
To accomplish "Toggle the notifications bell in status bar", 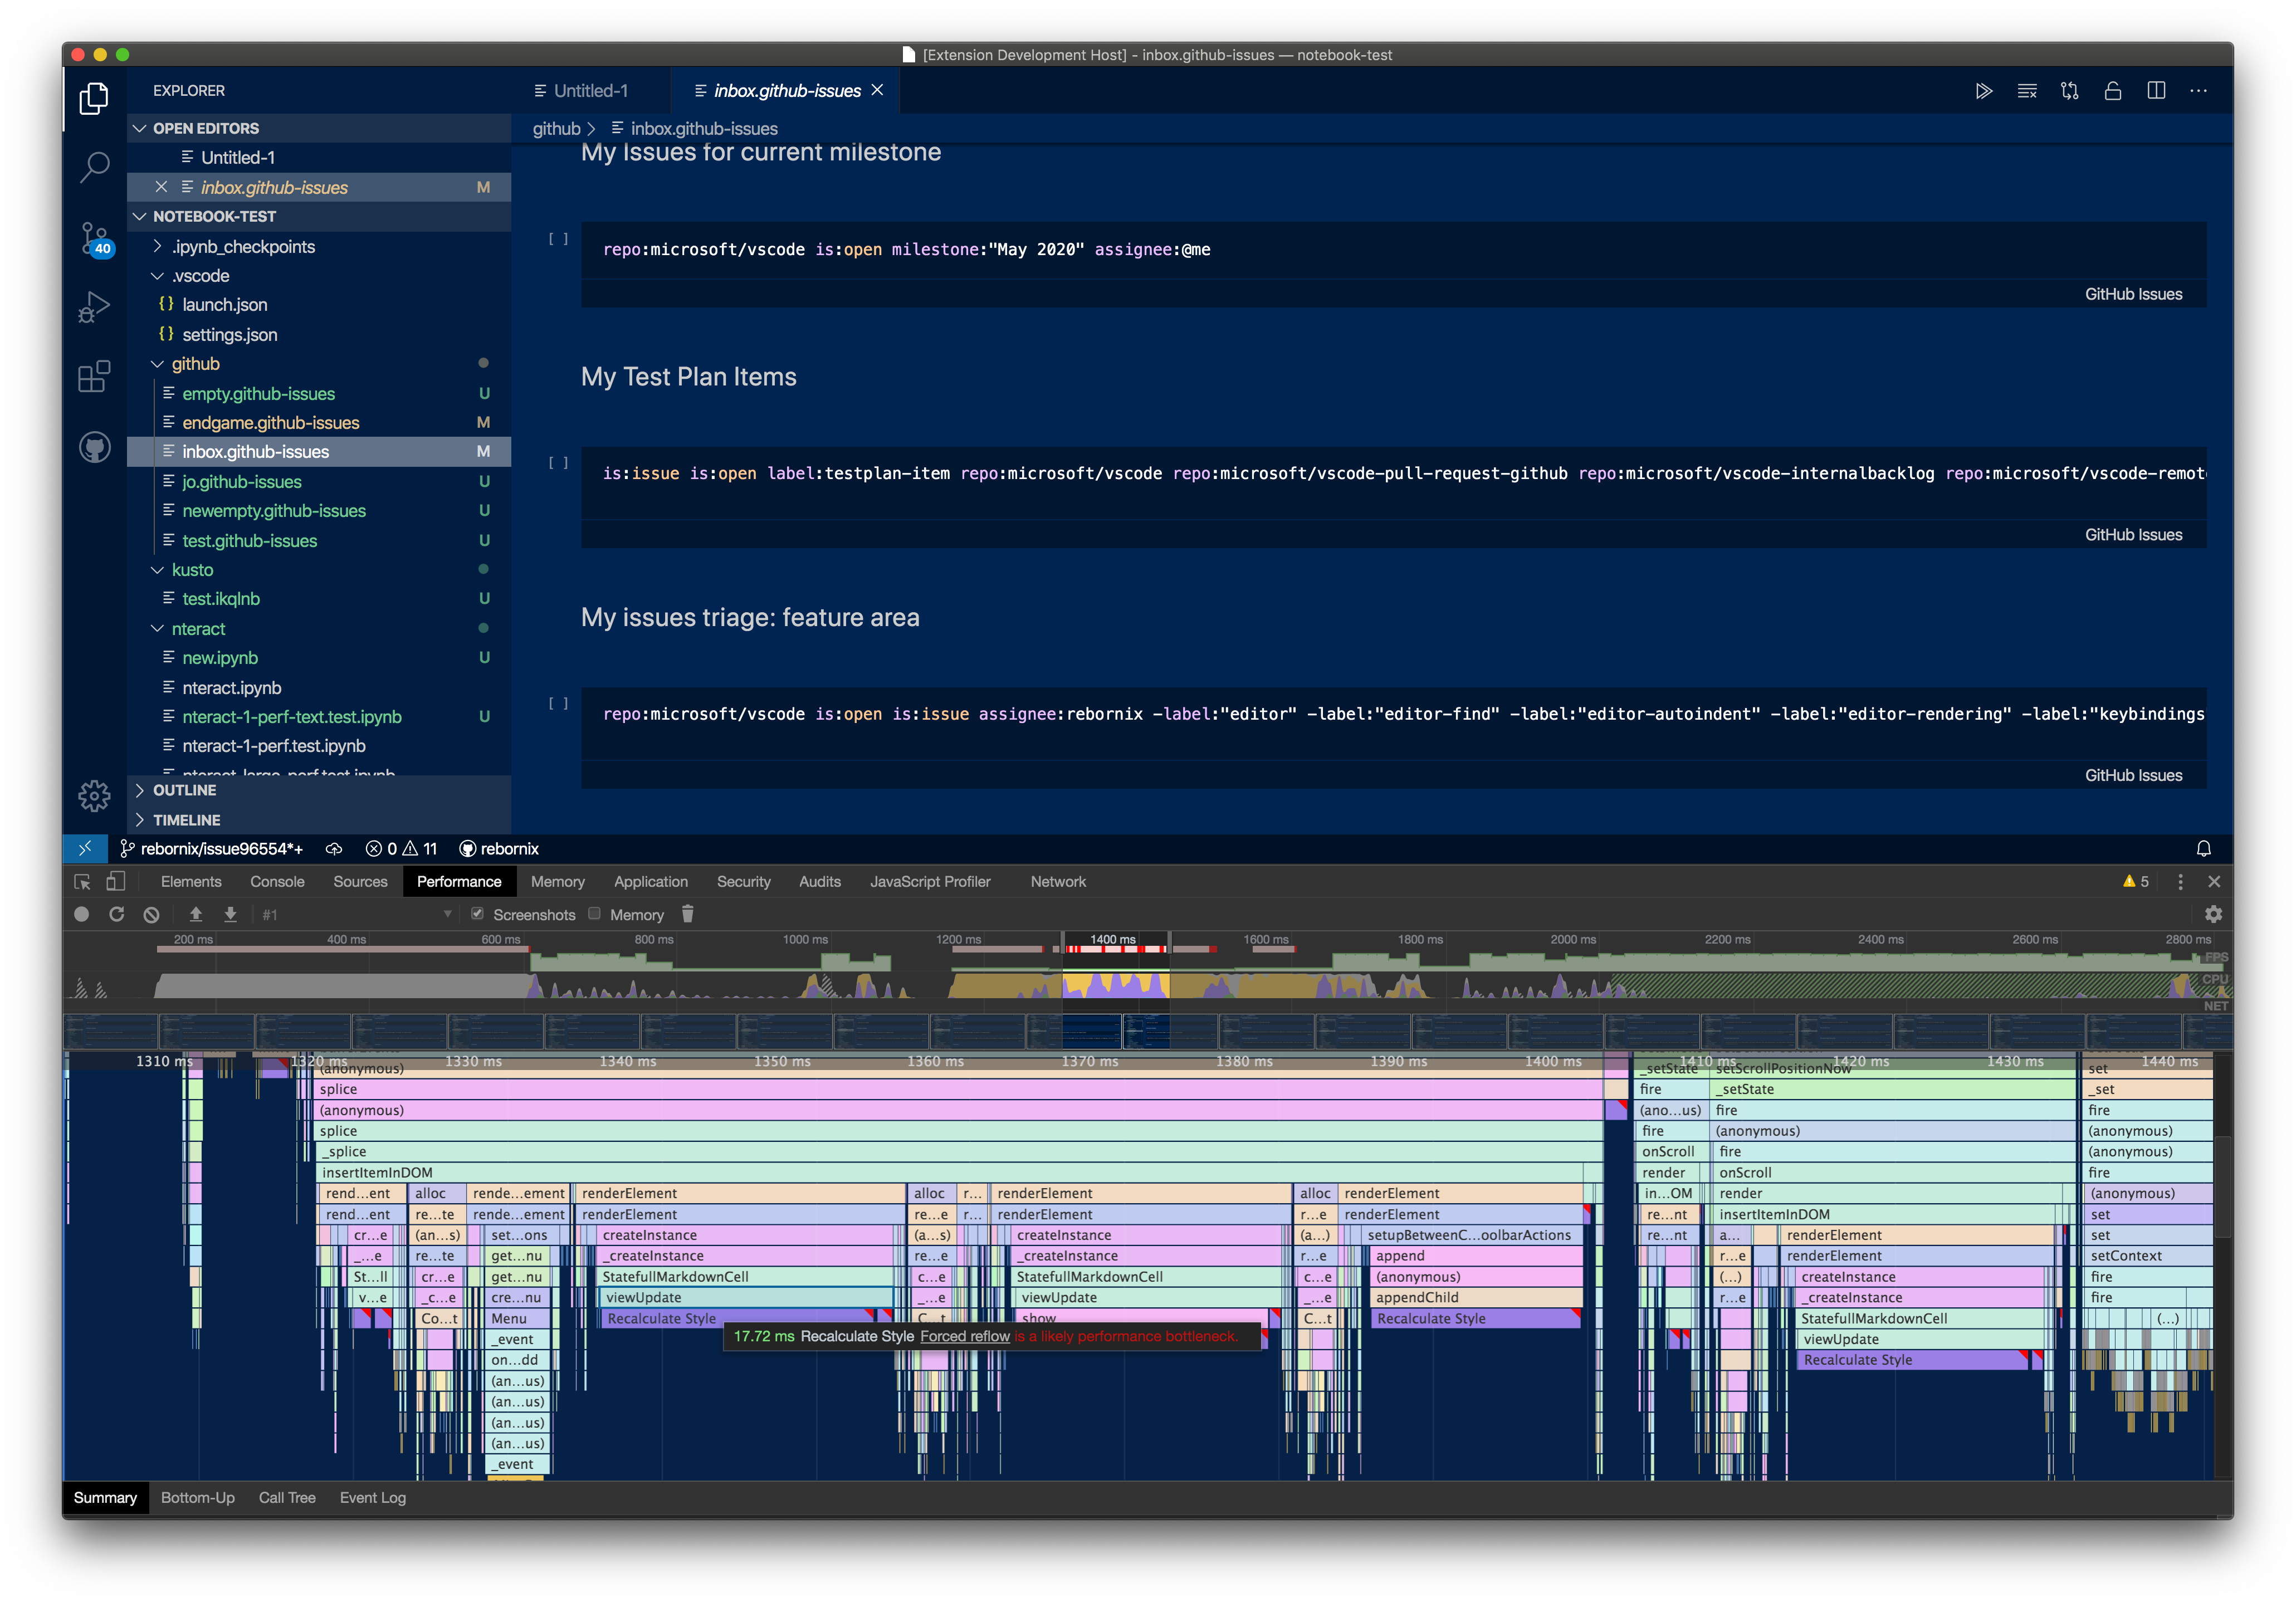I will pyautogui.click(x=2204, y=849).
